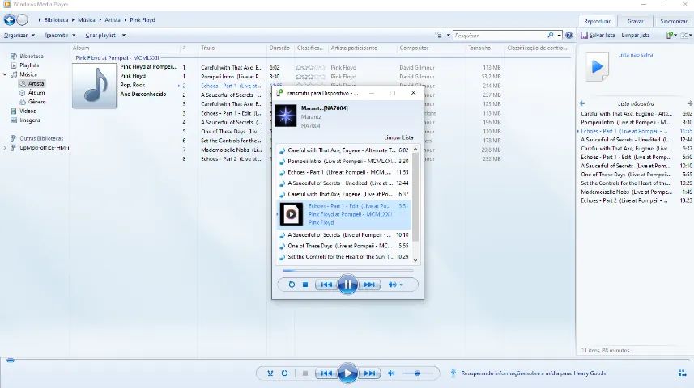This screenshot has height=388, width=694.
Task: Click the search magnifier icon
Action: (x=550, y=36)
